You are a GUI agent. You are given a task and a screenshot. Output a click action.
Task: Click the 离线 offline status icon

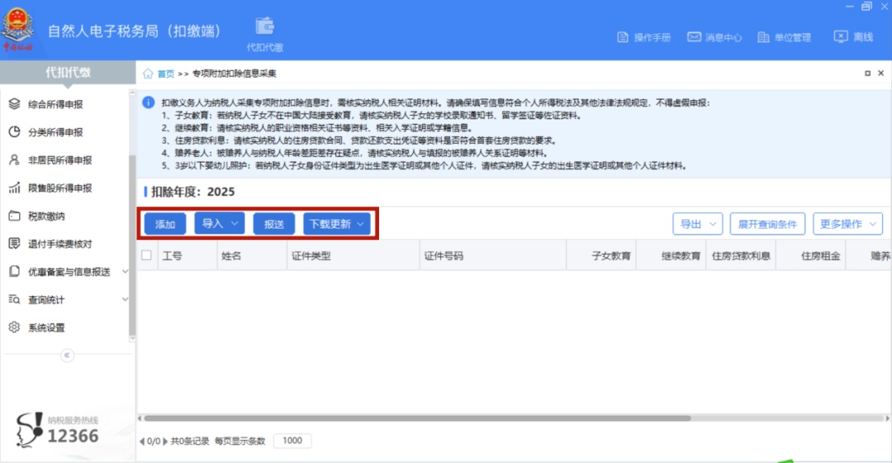coord(841,37)
